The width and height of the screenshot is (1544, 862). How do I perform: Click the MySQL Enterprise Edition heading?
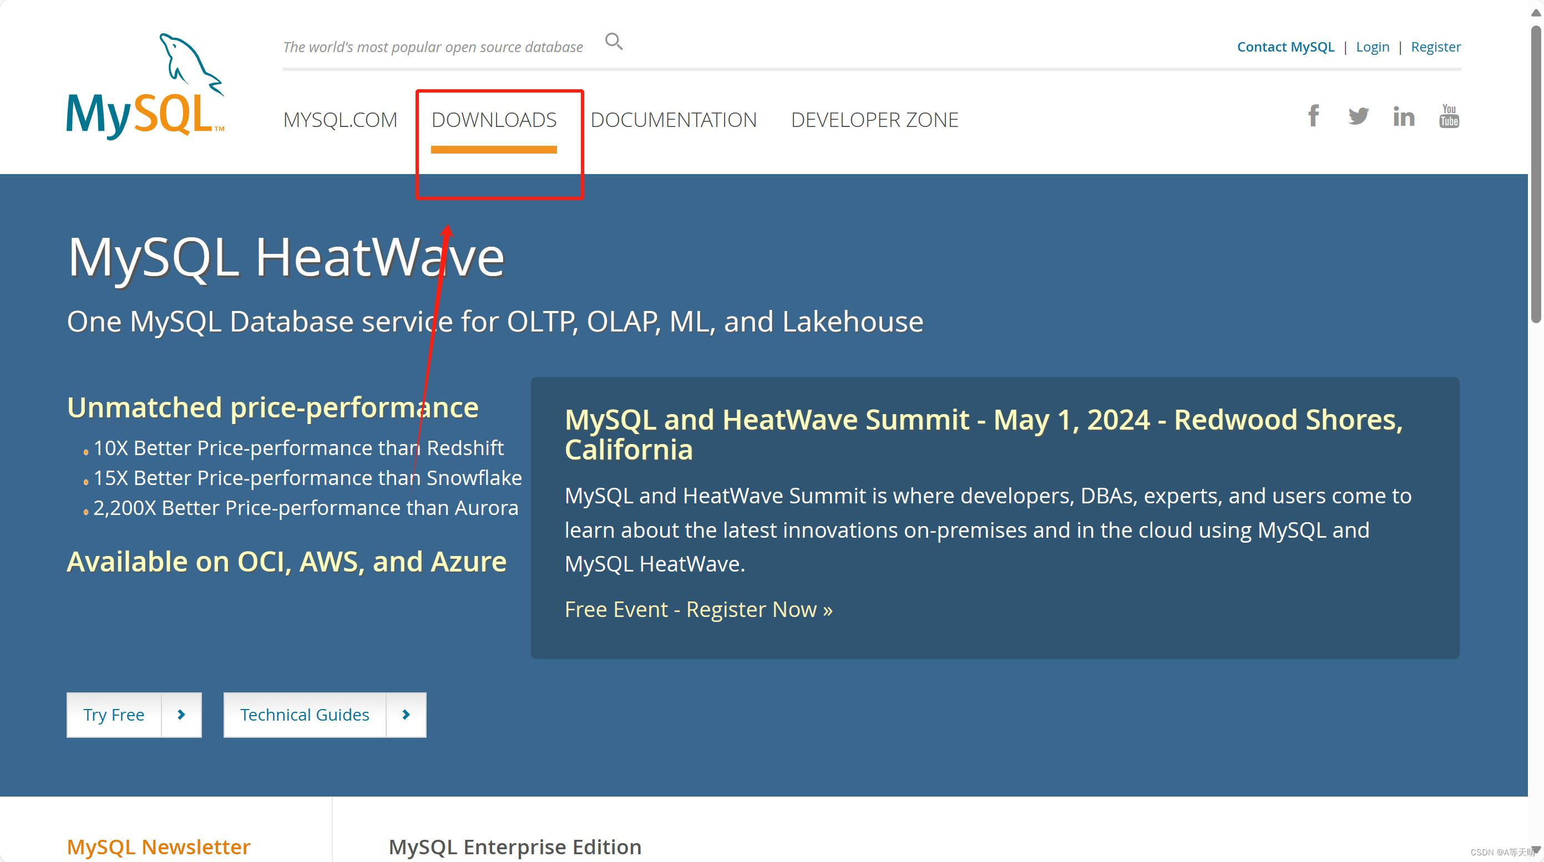click(515, 846)
